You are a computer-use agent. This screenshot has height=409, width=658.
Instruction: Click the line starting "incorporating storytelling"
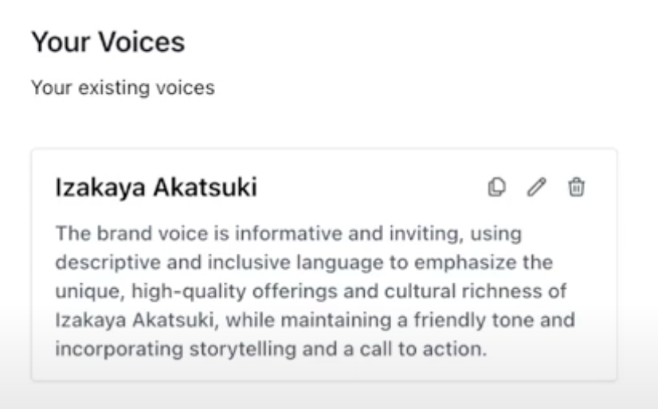[269, 349]
